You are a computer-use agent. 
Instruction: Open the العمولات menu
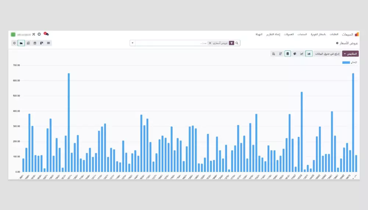[x=289, y=34]
